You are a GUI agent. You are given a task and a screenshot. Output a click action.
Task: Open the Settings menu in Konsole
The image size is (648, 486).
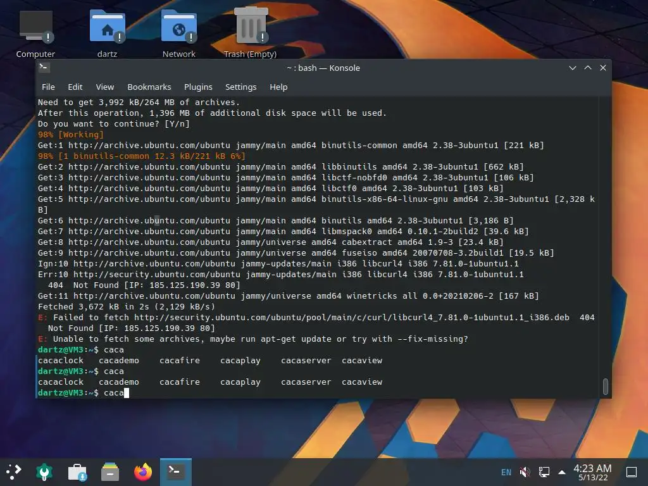pyautogui.click(x=241, y=87)
